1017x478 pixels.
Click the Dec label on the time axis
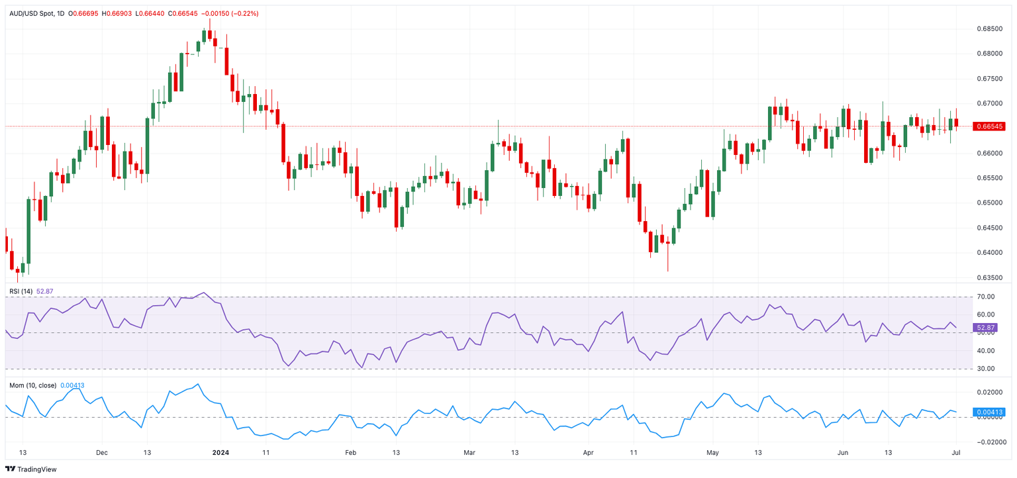pos(101,453)
